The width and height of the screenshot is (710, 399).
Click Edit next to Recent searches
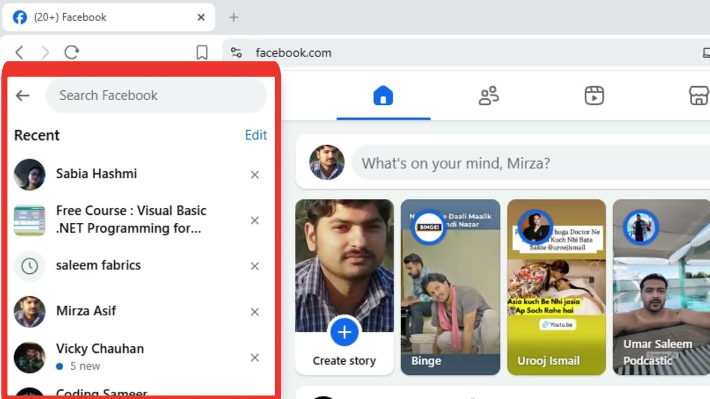click(x=256, y=135)
